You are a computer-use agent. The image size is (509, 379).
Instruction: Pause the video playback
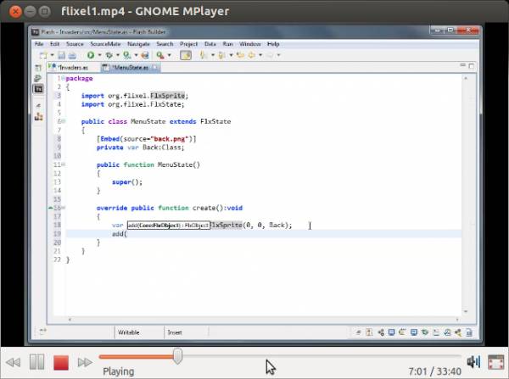[x=36, y=361]
